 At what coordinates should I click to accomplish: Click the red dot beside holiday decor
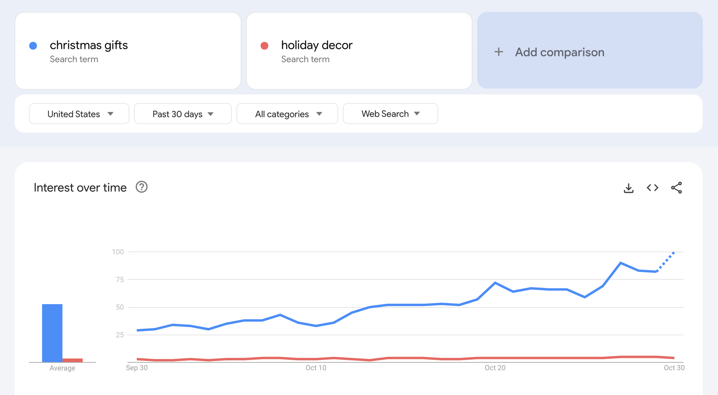coord(265,45)
